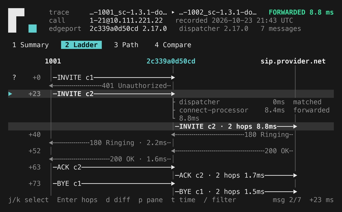
Task: Click the +0 timestamp
Action: [37, 77]
